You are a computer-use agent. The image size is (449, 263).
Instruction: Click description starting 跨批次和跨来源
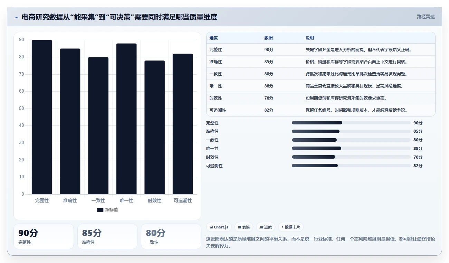click(356, 74)
